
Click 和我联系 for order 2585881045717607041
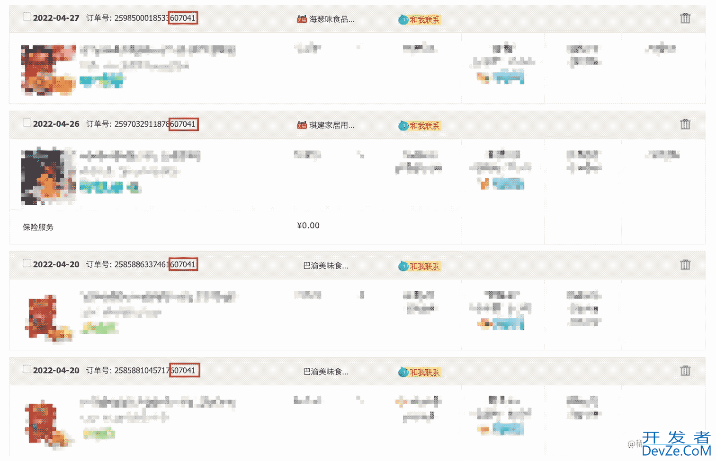[x=420, y=372]
